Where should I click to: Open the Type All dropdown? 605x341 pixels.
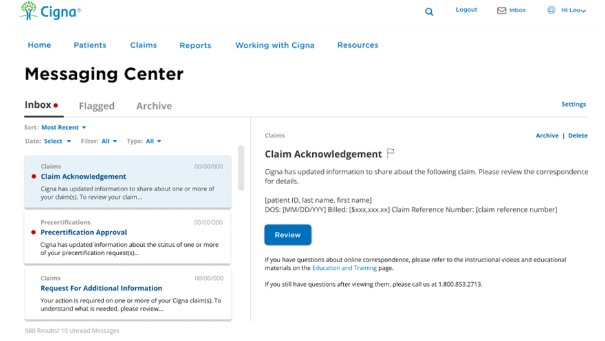[x=153, y=141]
